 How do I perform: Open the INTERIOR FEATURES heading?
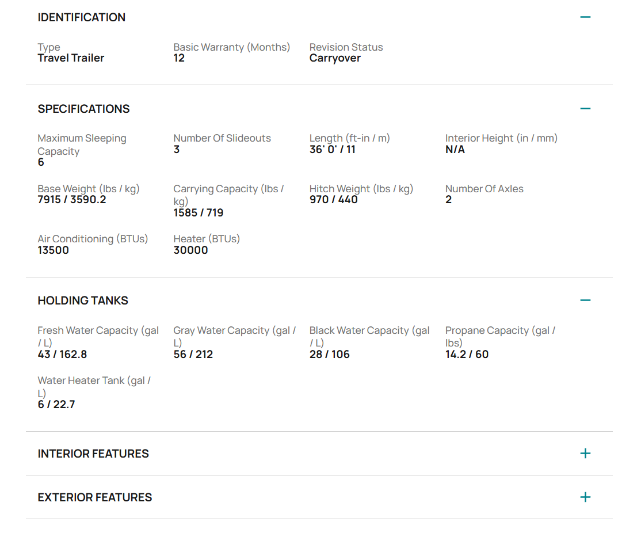[x=93, y=454]
